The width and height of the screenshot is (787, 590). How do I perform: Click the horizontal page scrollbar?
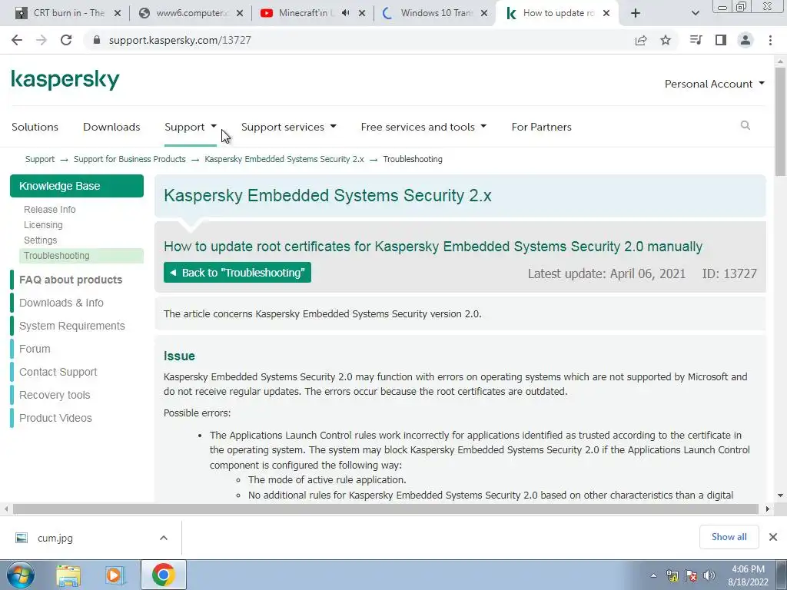pyautogui.click(x=386, y=509)
